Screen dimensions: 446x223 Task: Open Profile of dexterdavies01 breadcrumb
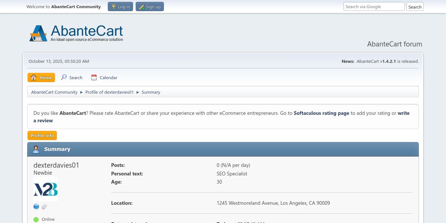click(109, 92)
